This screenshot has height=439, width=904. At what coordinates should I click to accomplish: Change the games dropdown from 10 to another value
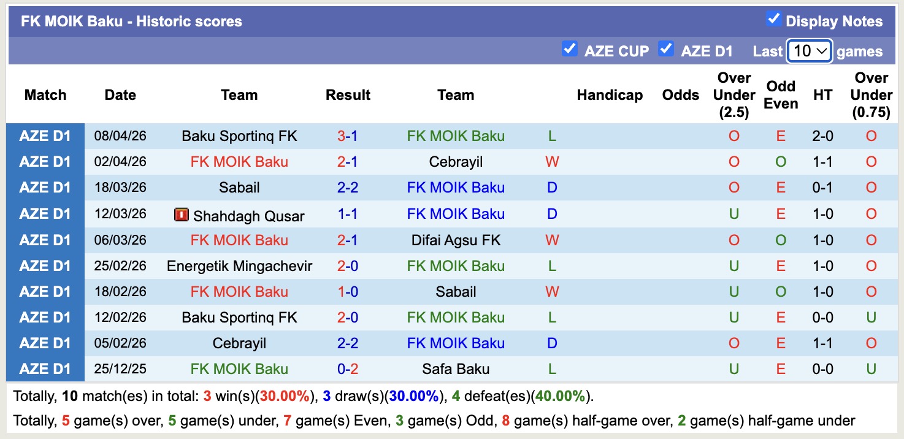pyautogui.click(x=809, y=52)
